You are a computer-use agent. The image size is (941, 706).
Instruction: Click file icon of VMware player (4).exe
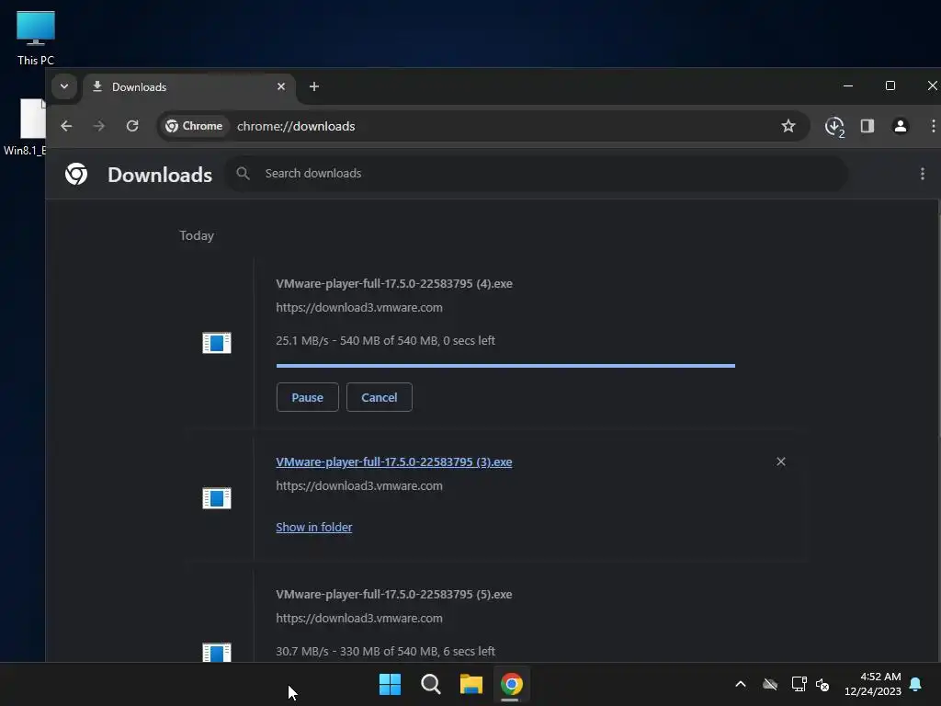click(x=217, y=343)
